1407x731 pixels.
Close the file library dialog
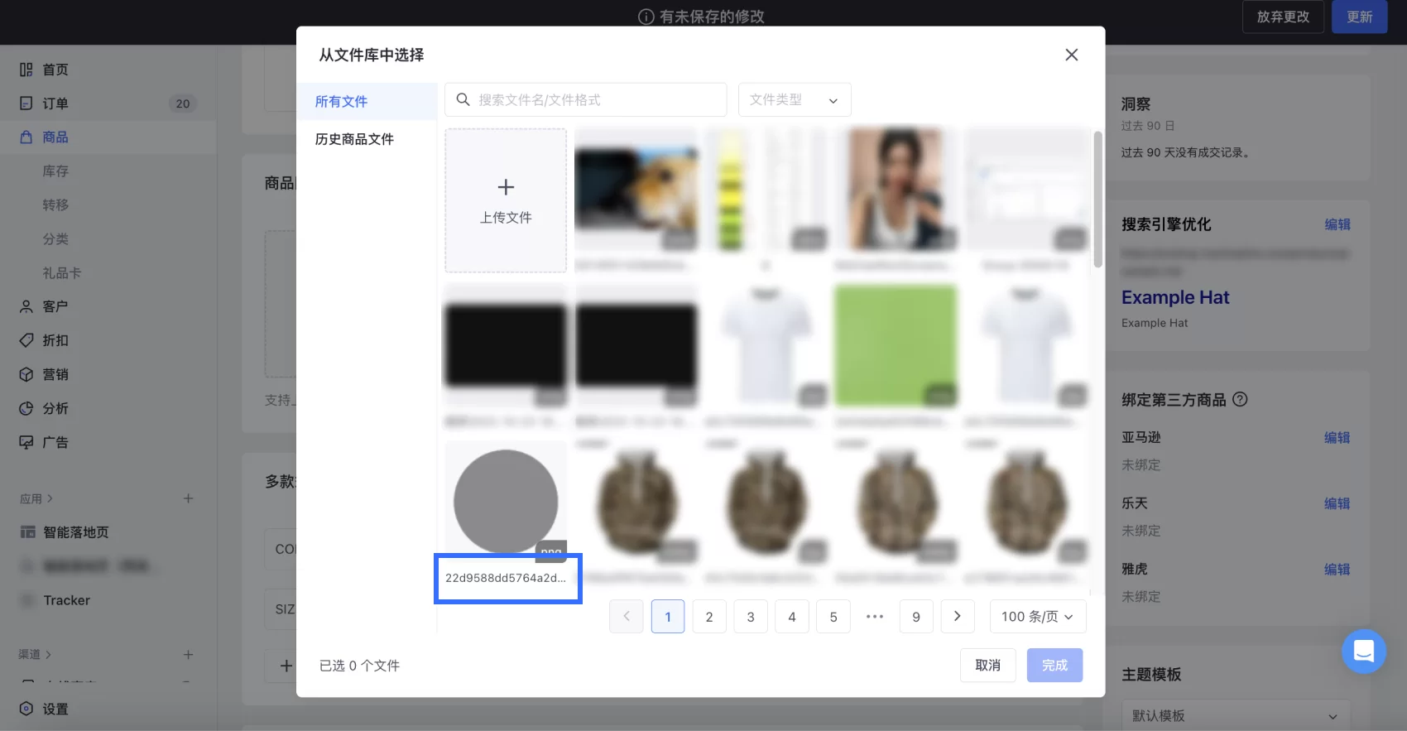(x=1071, y=55)
